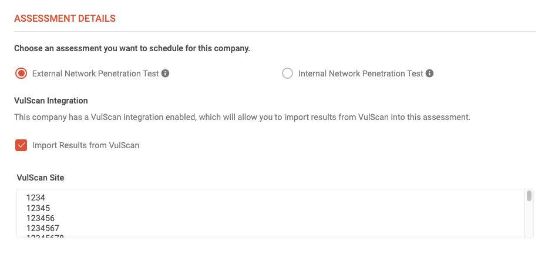
Task: Select Internal Network Penetration Test radio button
Action: [x=287, y=73]
